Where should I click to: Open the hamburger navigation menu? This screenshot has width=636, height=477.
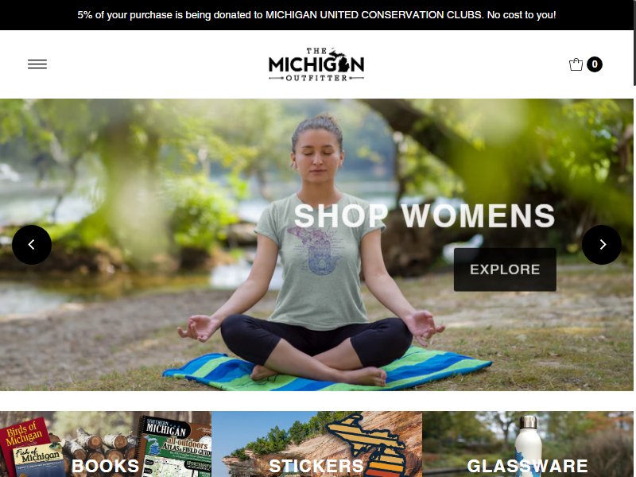coord(37,64)
